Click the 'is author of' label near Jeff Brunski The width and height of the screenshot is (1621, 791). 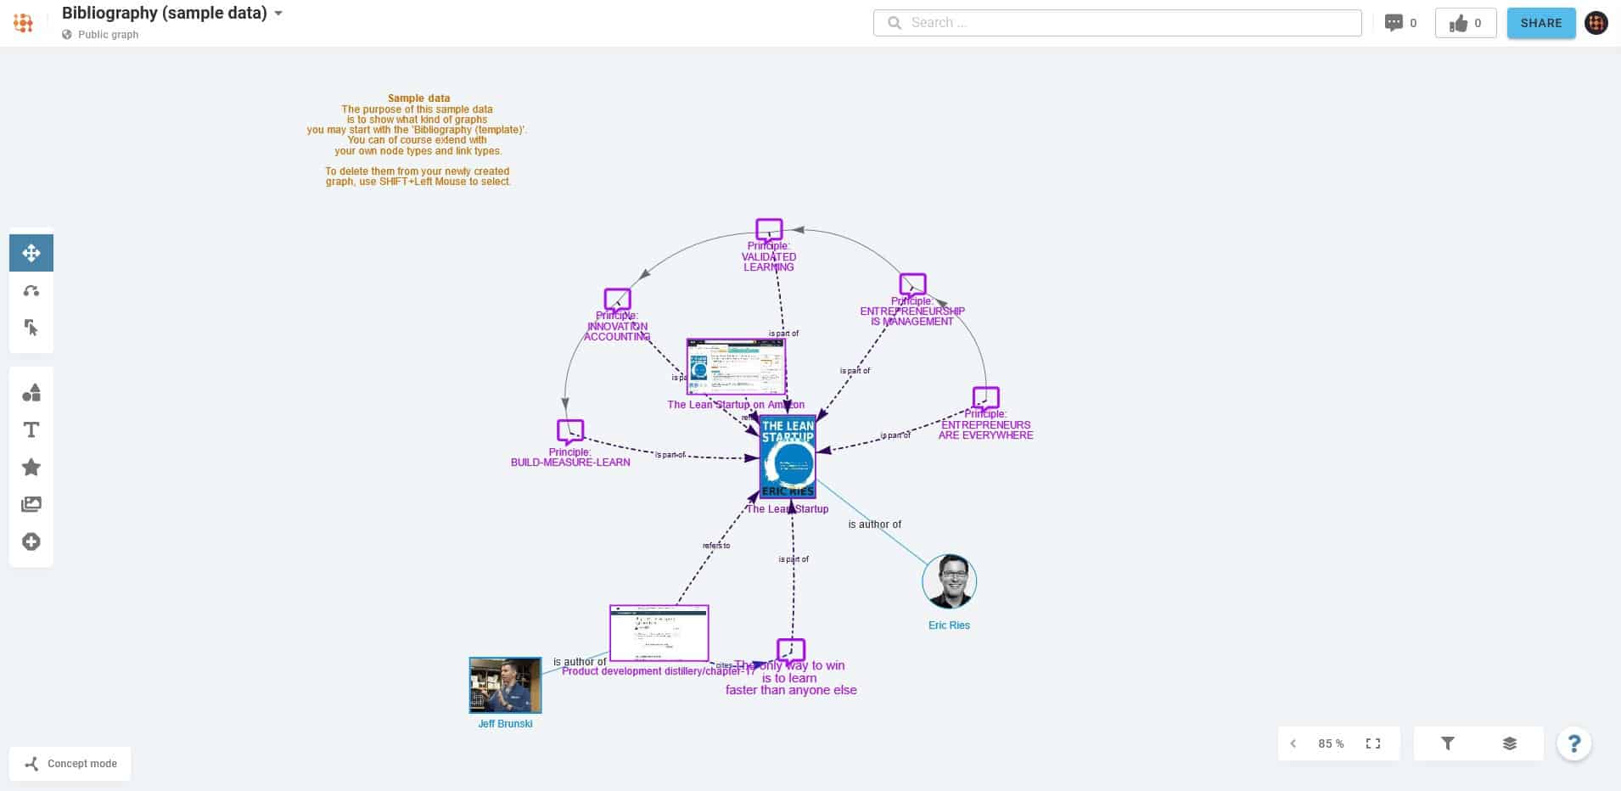[x=580, y=662]
